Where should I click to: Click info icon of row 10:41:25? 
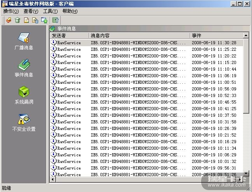click(54, 108)
